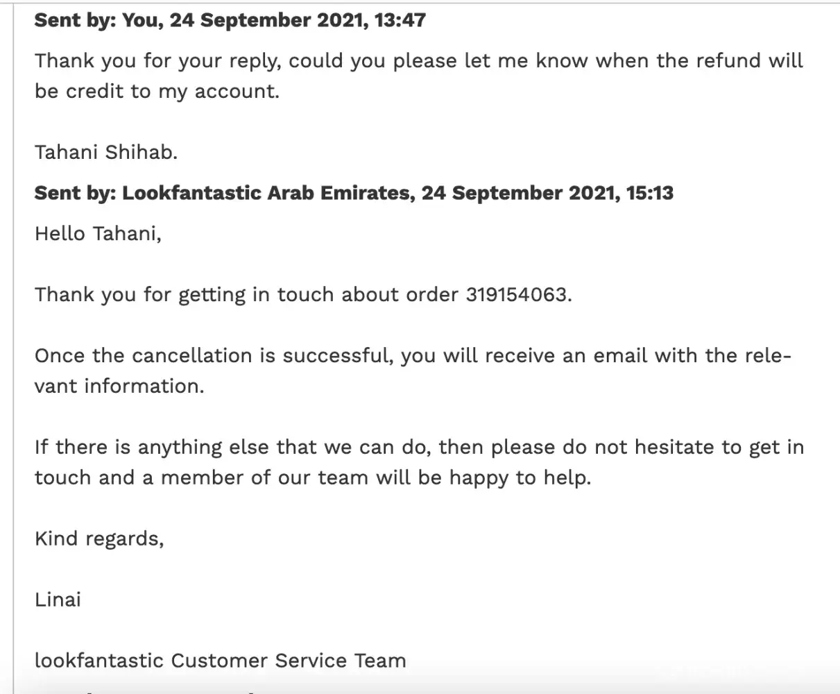Click the 15:13 timestamp on the reply
This screenshot has width=840, height=694.
pyautogui.click(x=649, y=192)
